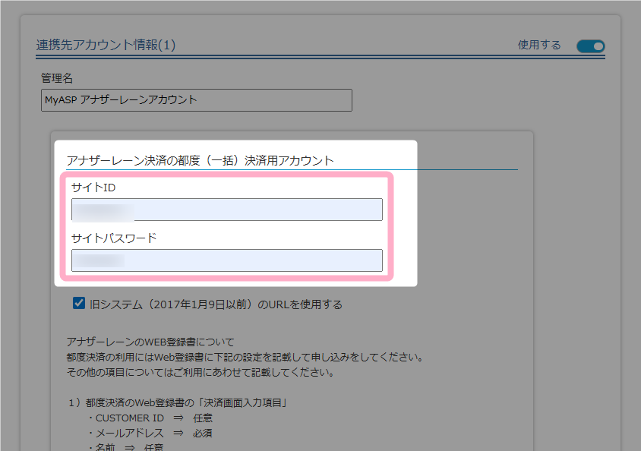Focus the サイトパスワード input field

(x=226, y=260)
